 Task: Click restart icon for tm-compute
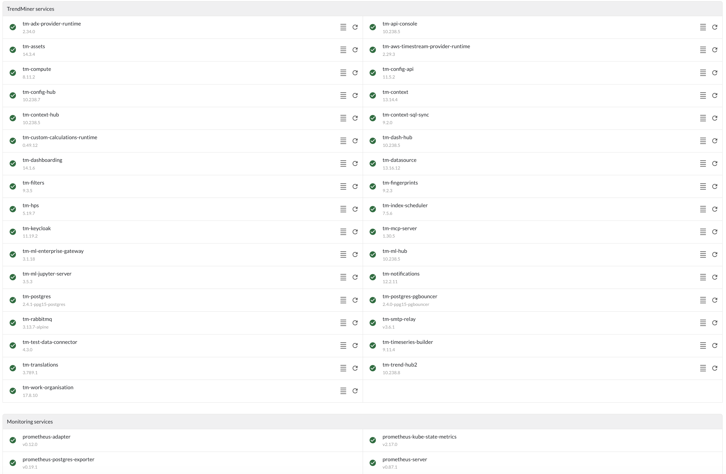coord(355,73)
